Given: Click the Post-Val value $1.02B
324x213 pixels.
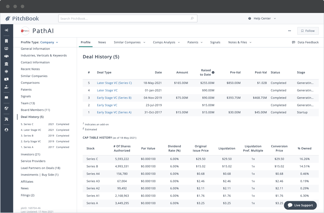Looking at the screenshot, I should [x=262, y=83].
